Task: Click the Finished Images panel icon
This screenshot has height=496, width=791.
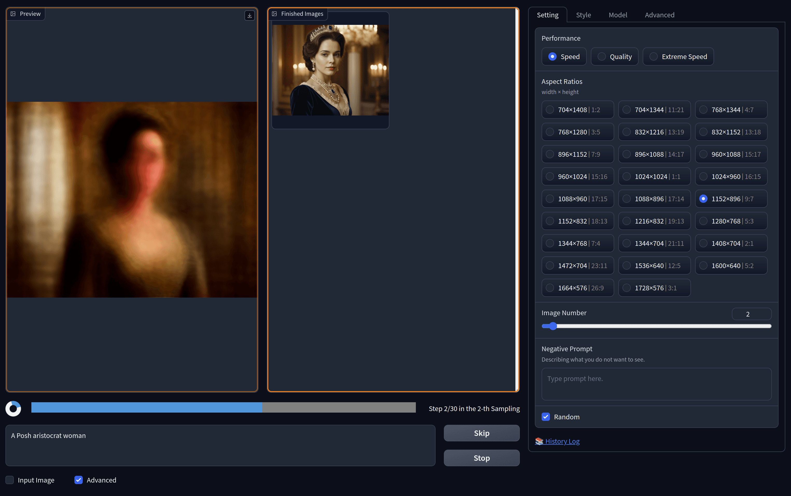Action: click(x=274, y=13)
